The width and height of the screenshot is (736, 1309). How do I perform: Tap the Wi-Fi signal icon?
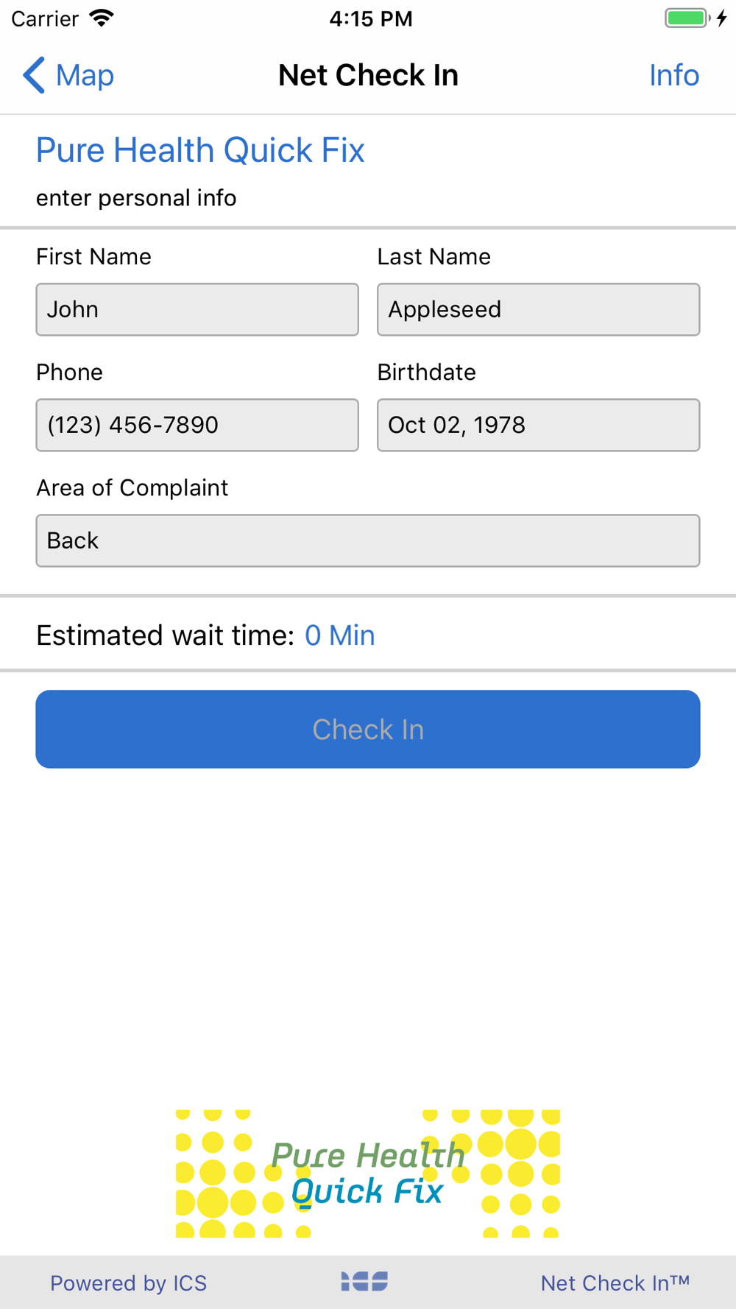pyautogui.click(x=102, y=18)
